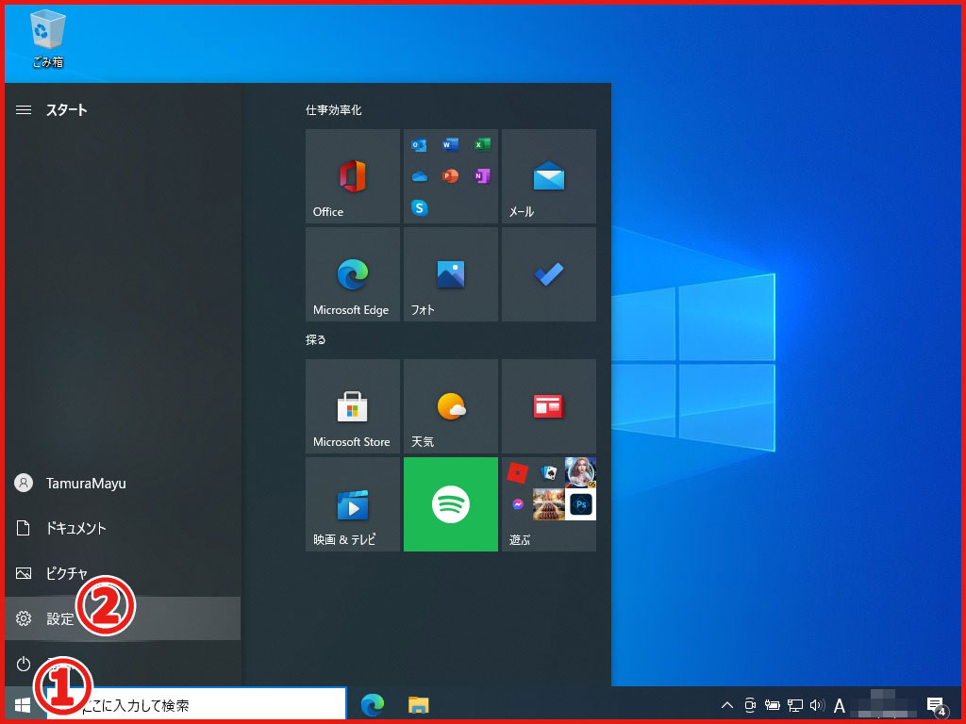Open the メール tile
The image size is (966, 724).
click(549, 176)
